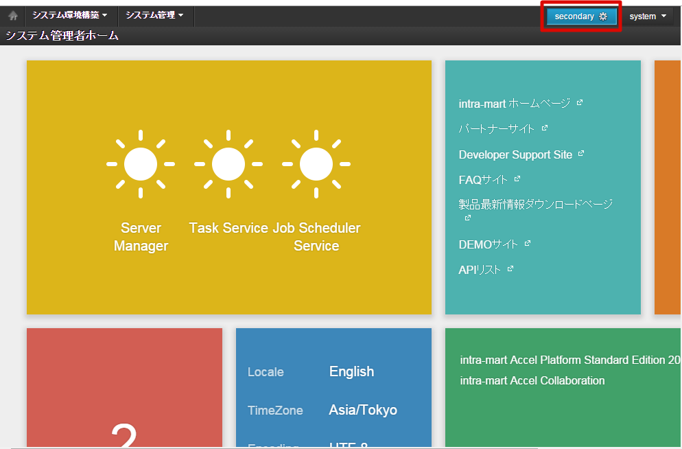Click intra-mart Accel Collaboration text
The width and height of the screenshot is (682, 449).
tap(532, 381)
